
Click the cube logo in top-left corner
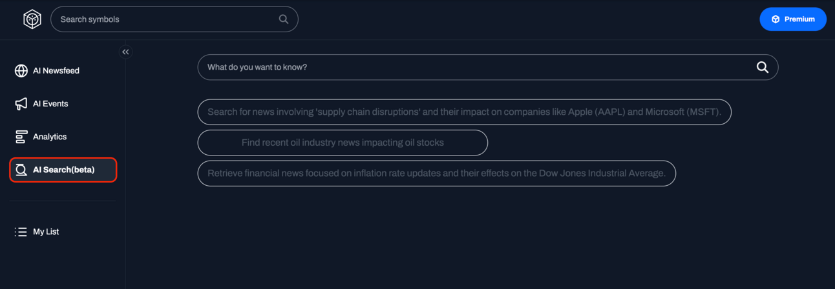[x=32, y=19]
